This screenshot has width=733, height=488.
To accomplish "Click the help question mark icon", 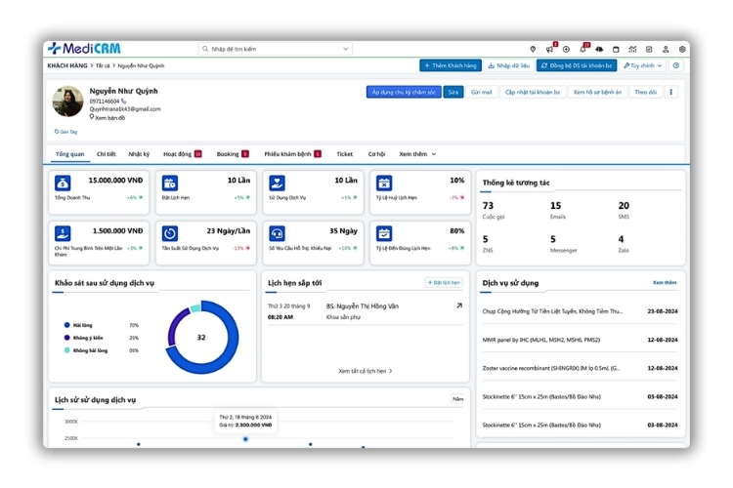I will click(x=676, y=65).
